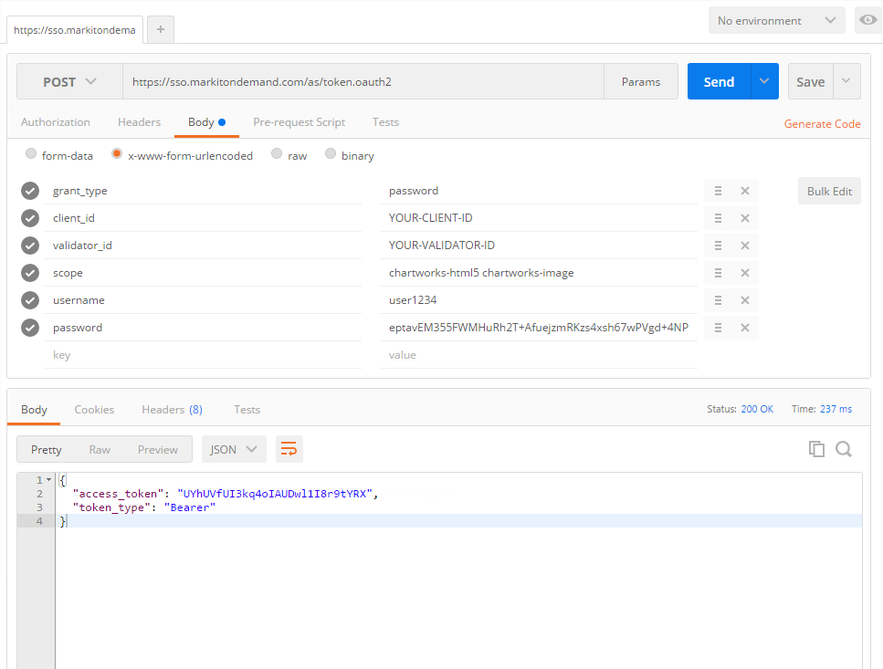Open the response Tests tab
The width and height of the screenshot is (883, 669).
point(247,410)
